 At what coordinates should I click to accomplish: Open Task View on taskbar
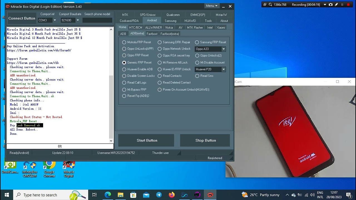point(94,195)
